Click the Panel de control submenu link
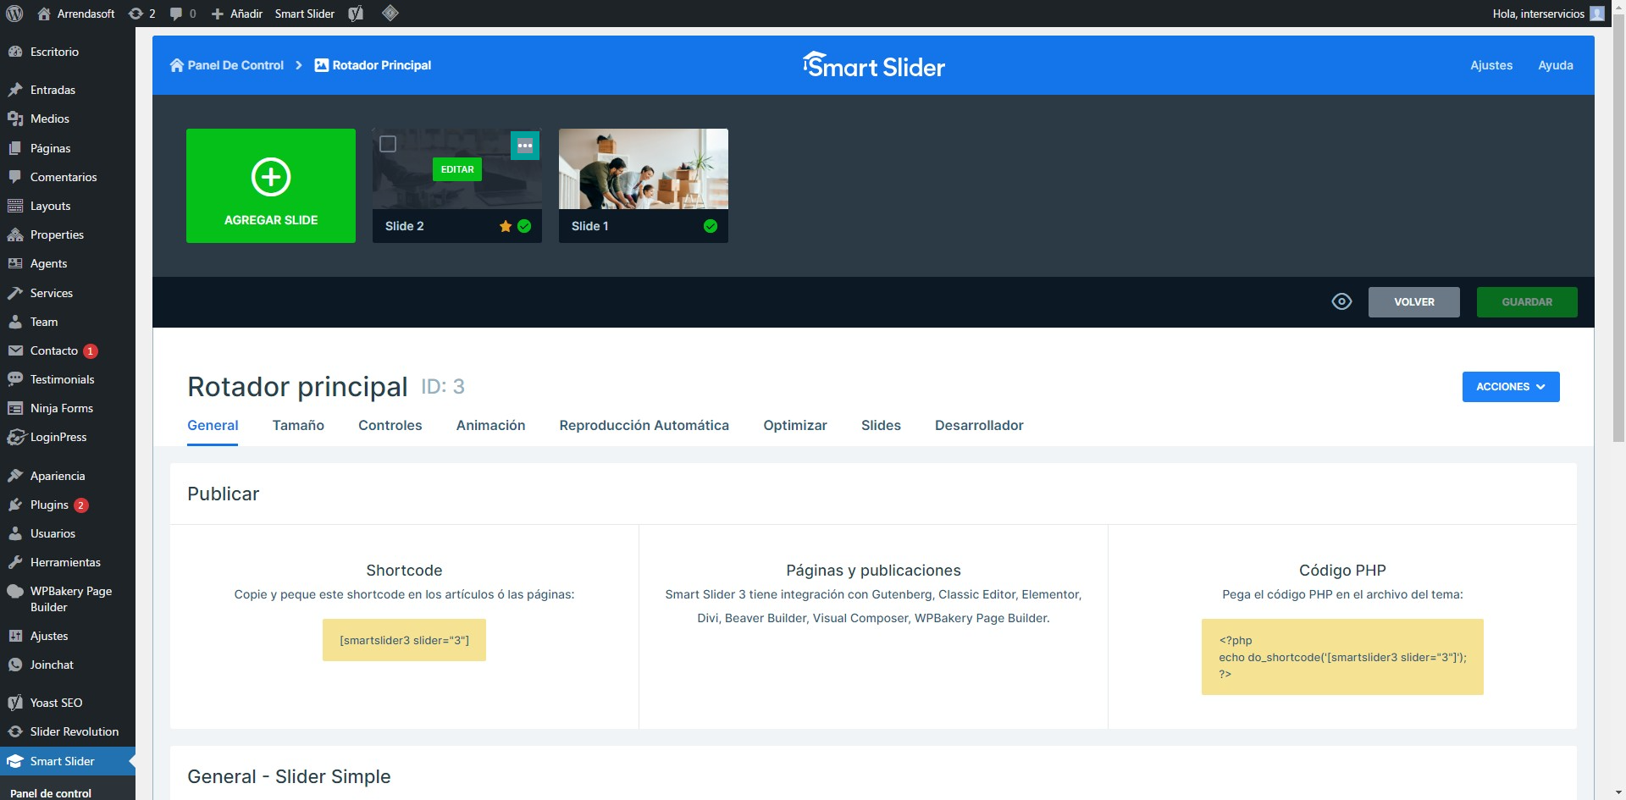Image resolution: width=1626 pixels, height=800 pixels. (51, 793)
